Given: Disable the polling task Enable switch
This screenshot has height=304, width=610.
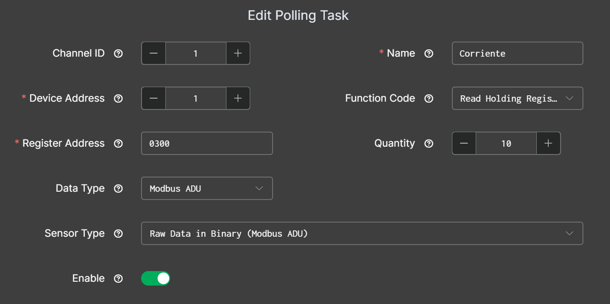Looking at the screenshot, I should point(156,278).
